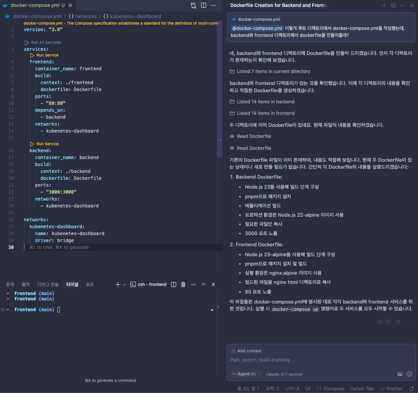The width and height of the screenshot is (418, 393).
Task: Click the kubenetes-dashboard breadcrumb segment
Action: (x=136, y=16)
